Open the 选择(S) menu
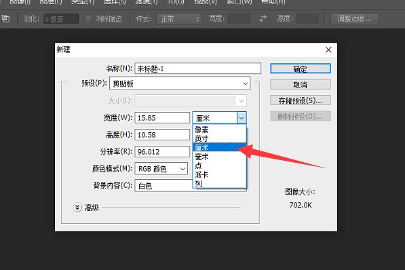Screen dimensions: 405x270 tap(115, 2)
